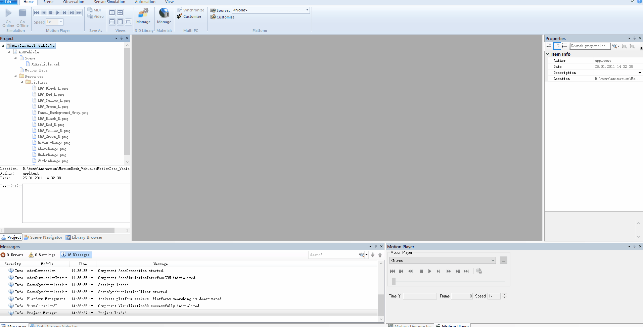This screenshot has height=327, width=643.
Task: Click Stop in the ribbon Motion Player
Action: click(x=51, y=13)
